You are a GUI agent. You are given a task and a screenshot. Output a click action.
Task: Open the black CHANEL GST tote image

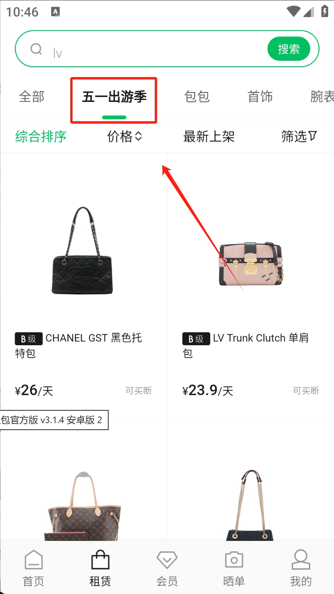[83, 251]
